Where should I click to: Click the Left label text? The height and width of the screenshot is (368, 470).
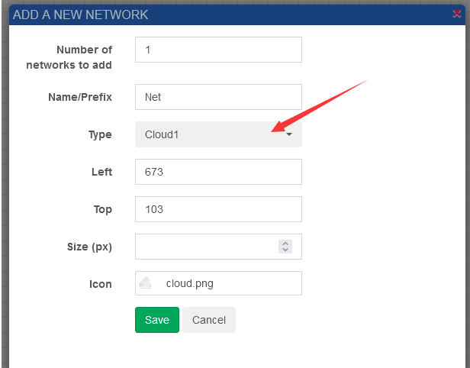(101, 172)
